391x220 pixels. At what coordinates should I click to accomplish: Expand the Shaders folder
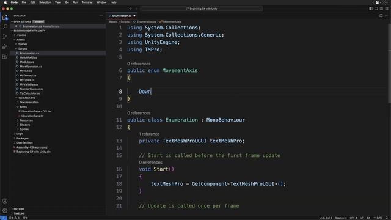[x=18, y=125]
